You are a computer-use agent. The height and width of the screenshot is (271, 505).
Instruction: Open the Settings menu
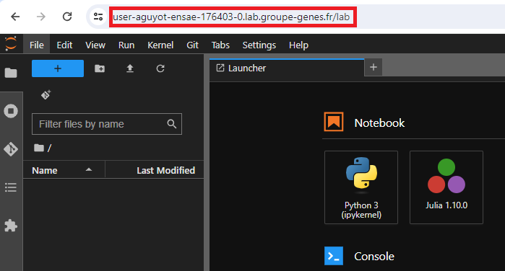point(259,45)
